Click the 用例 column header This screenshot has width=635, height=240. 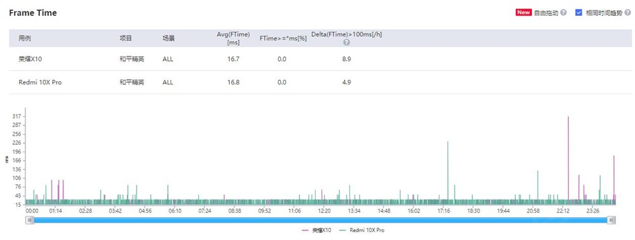(x=25, y=39)
